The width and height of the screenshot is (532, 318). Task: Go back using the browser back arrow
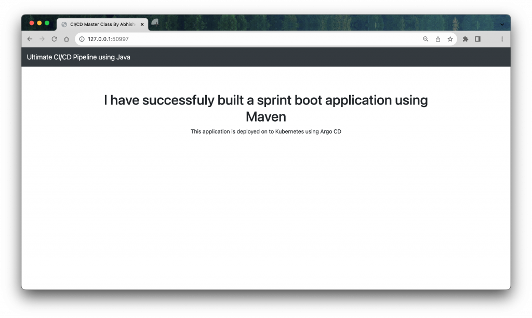(30, 39)
